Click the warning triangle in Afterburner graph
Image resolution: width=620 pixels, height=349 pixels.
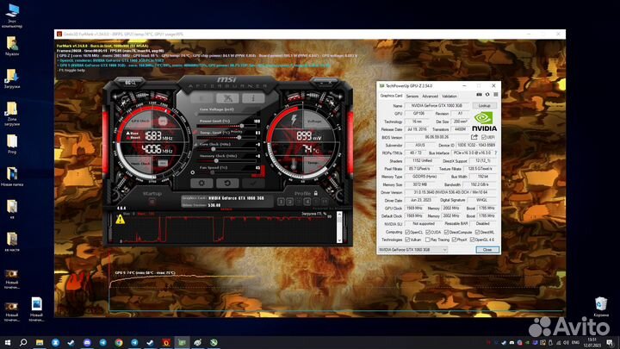(121, 219)
